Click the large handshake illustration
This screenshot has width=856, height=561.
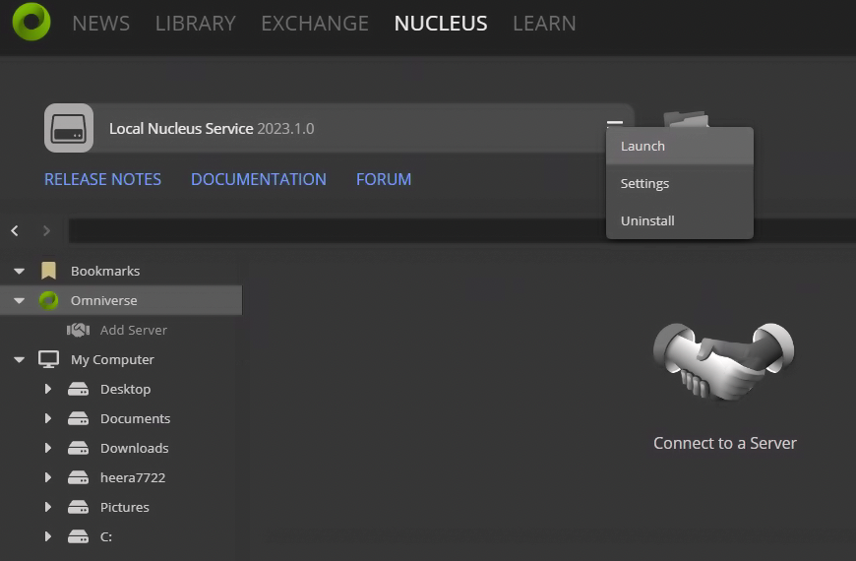click(724, 361)
